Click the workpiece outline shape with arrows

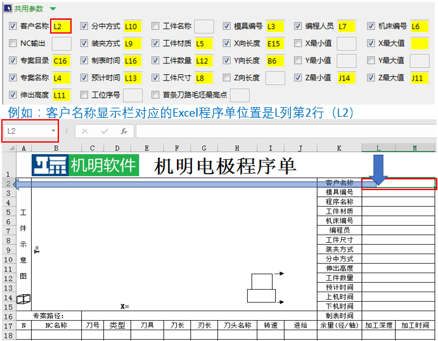tap(266, 288)
